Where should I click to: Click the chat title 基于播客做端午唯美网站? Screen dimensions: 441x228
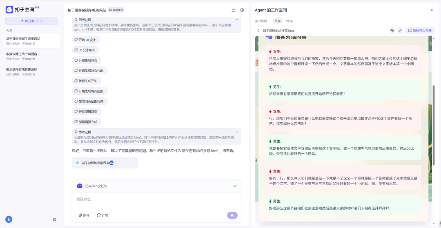(x=87, y=10)
